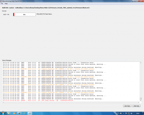Open the Help menu
This screenshot has width=144, height=115.
coord(6,4)
